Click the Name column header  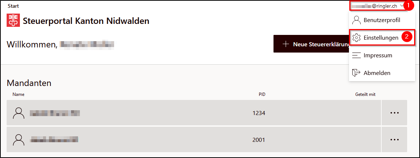point(18,94)
